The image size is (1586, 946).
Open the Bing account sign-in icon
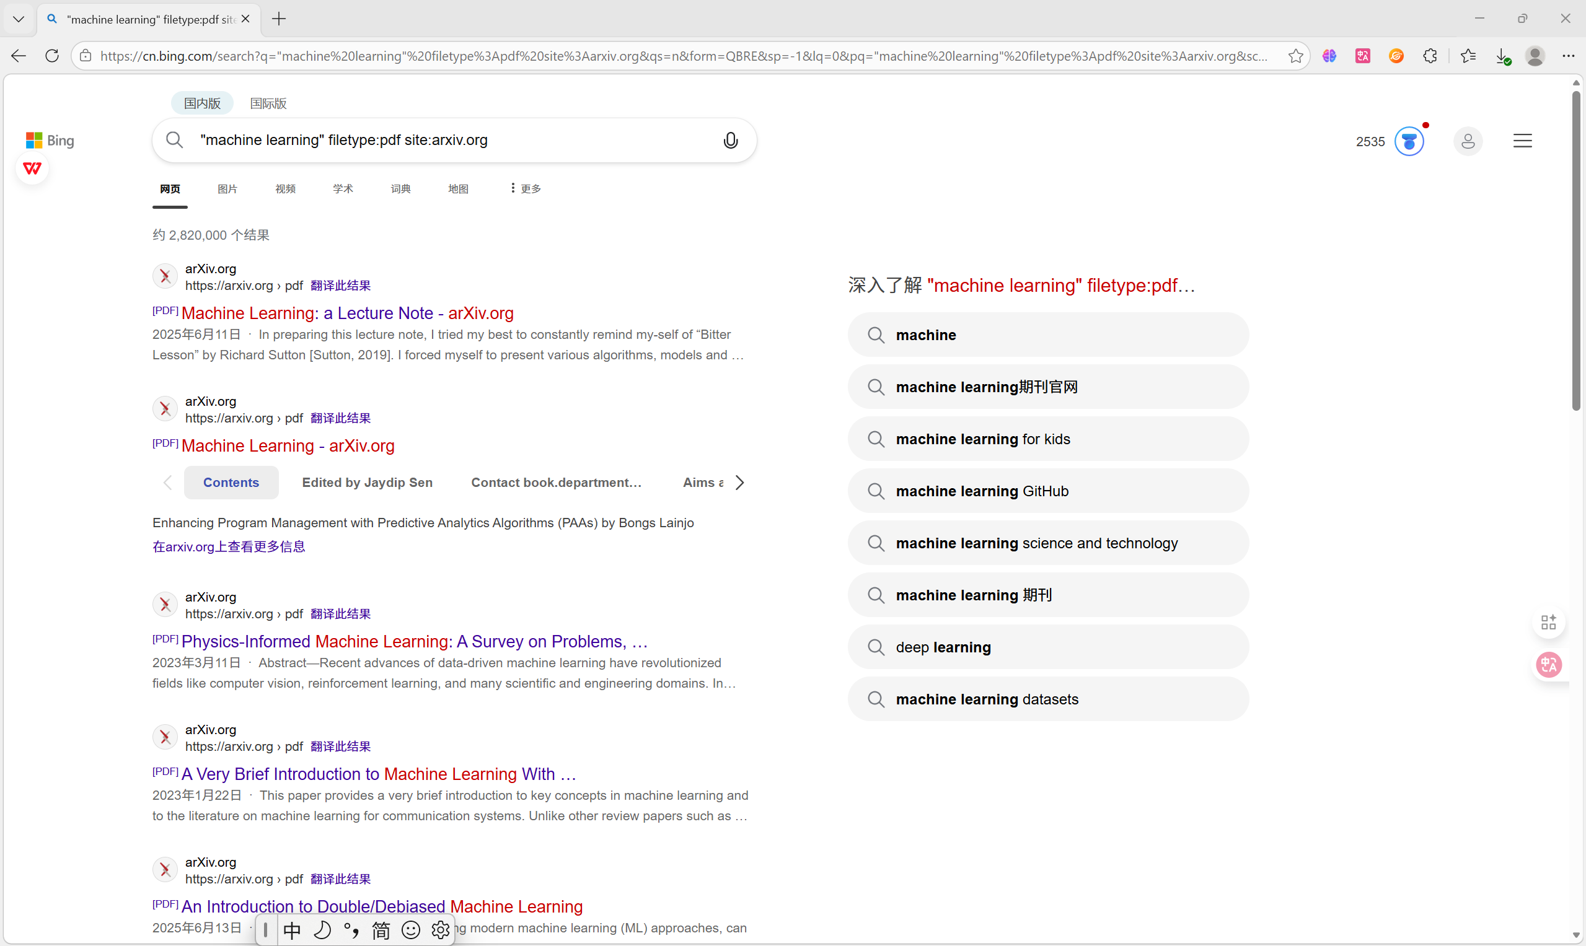click(1468, 141)
